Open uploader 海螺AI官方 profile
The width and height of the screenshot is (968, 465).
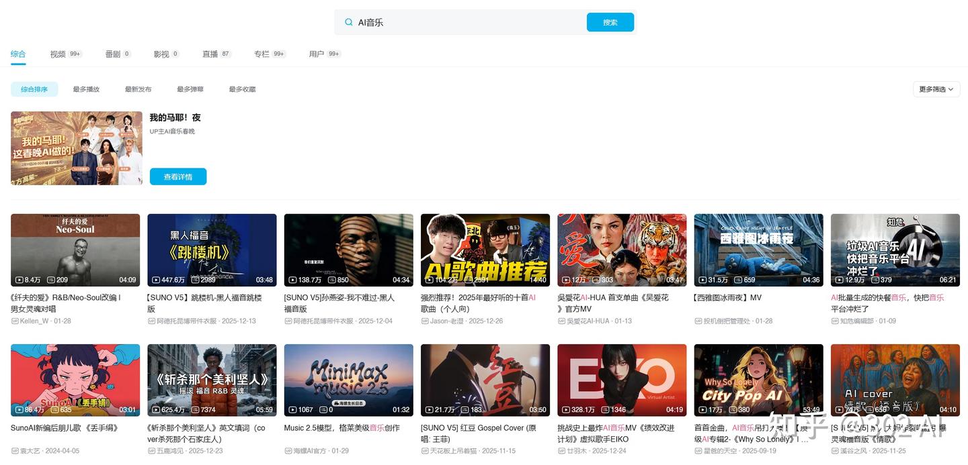click(310, 451)
